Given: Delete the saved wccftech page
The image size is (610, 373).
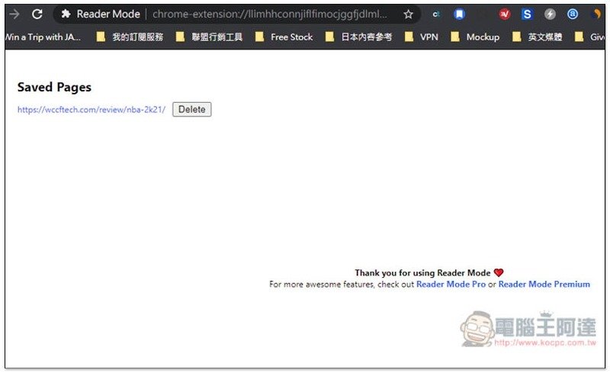Looking at the screenshot, I should coord(192,110).
